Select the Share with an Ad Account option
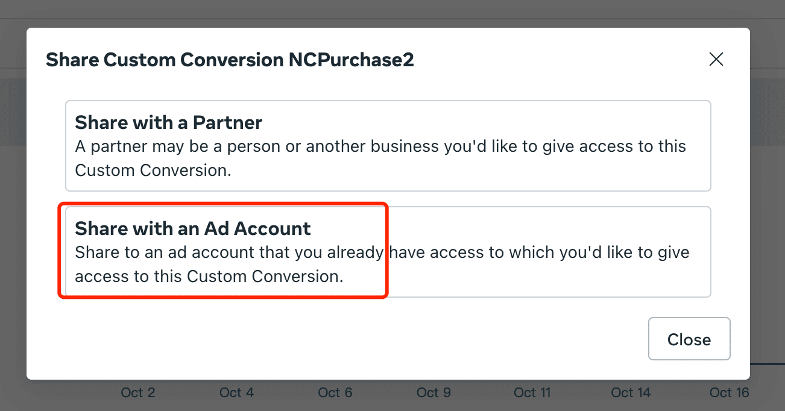The height and width of the screenshot is (411, 785). pyautogui.click(x=388, y=252)
